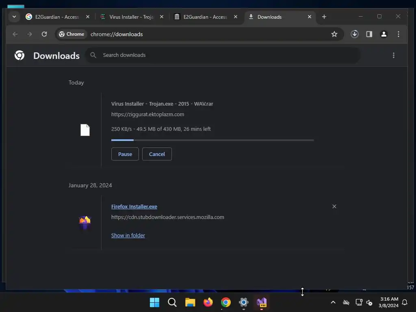Click the blank file icon of downloading item
The height and width of the screenshot is (312, 416).
[85, 130]
